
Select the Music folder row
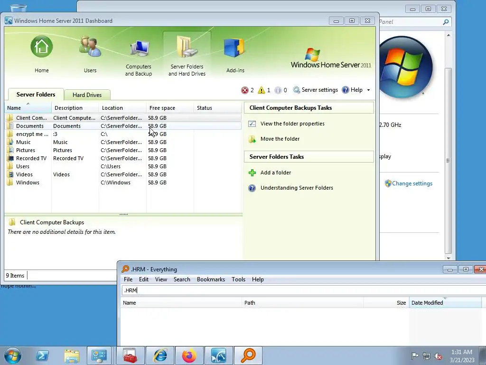tap(123, 142)
